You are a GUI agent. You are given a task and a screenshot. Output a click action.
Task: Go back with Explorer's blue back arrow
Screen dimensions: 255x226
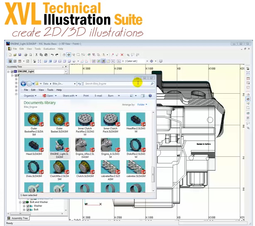coord(23,84)
